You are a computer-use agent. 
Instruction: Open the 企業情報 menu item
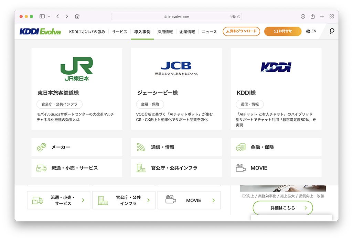coord(187,32)
